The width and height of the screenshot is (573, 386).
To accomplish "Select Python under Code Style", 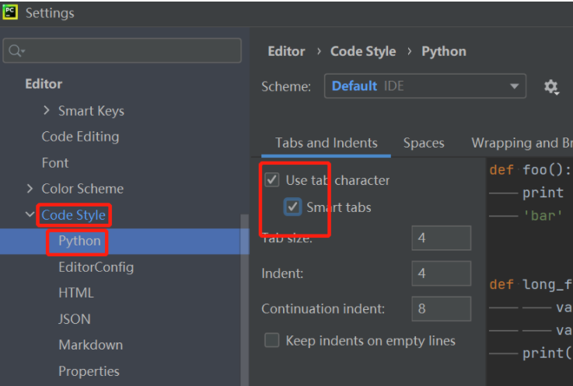I will coord(79,241).
